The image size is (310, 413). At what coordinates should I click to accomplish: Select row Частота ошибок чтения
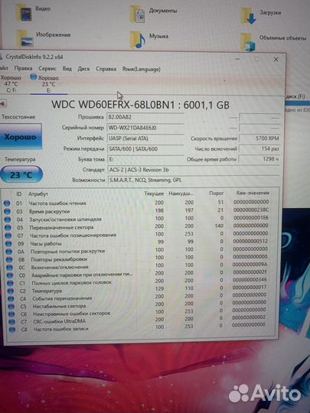136,203
